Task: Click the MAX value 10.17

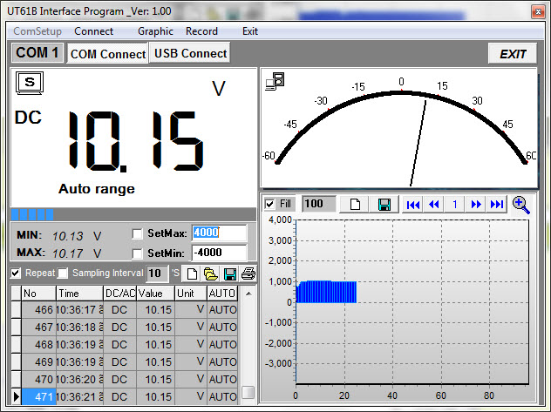Action: (68, 253)
